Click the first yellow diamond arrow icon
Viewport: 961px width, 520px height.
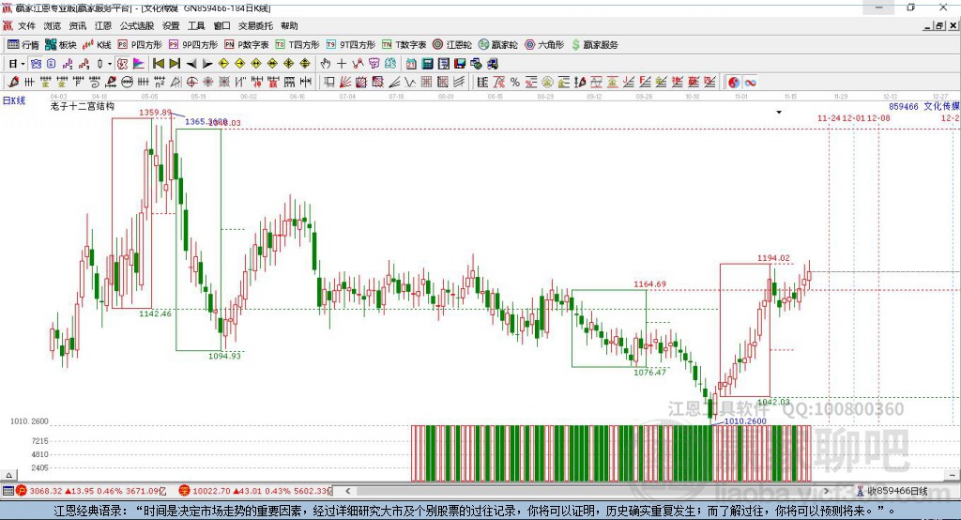(223, 64)
